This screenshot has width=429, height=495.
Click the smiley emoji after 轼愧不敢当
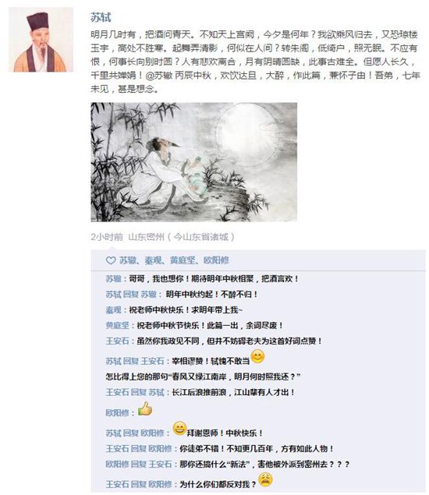coord(257,356)
